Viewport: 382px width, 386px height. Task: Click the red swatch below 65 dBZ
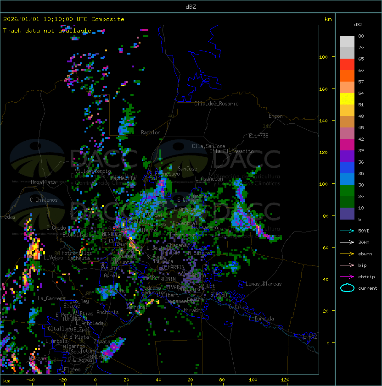pos(347,65)
